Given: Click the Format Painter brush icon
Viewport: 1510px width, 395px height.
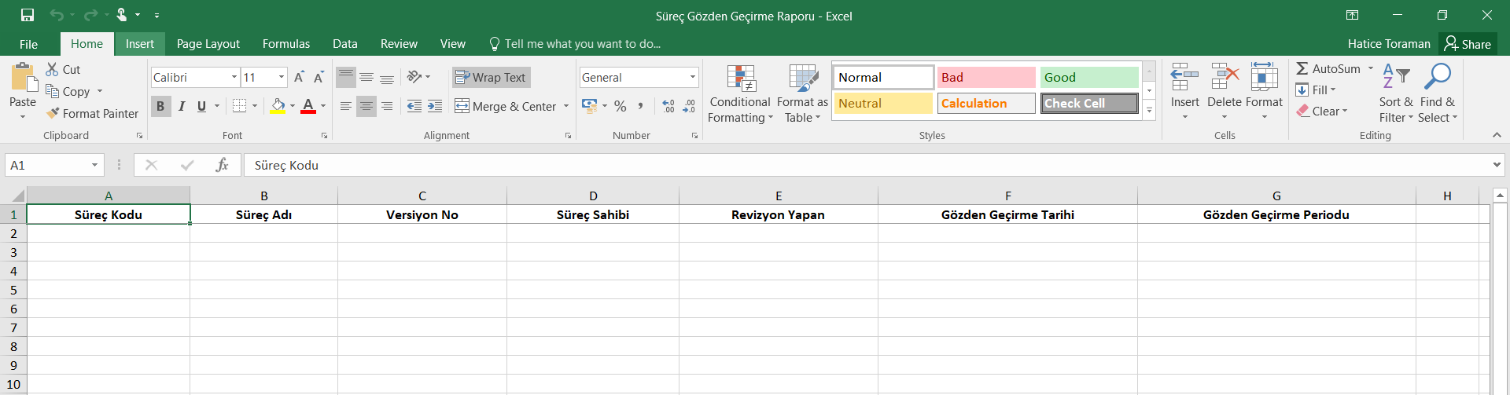Looking at the screenshot, I should (x=53, y=113).
